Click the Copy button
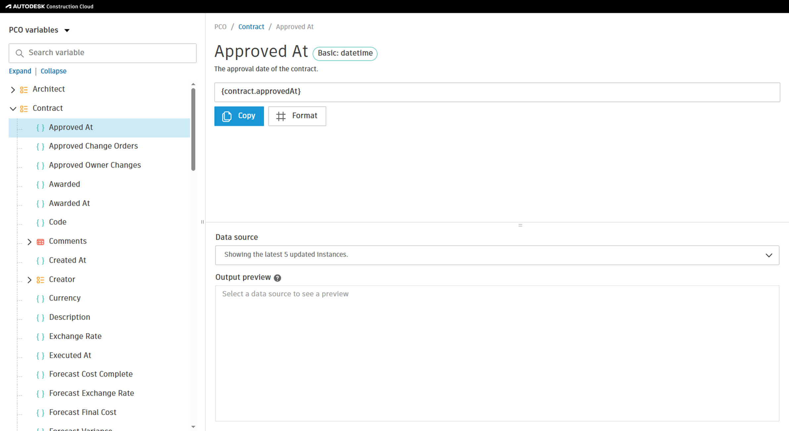Image resolution: width=789 pixels, height=431 pixels. pyautogui.click(x=239, y=116)
